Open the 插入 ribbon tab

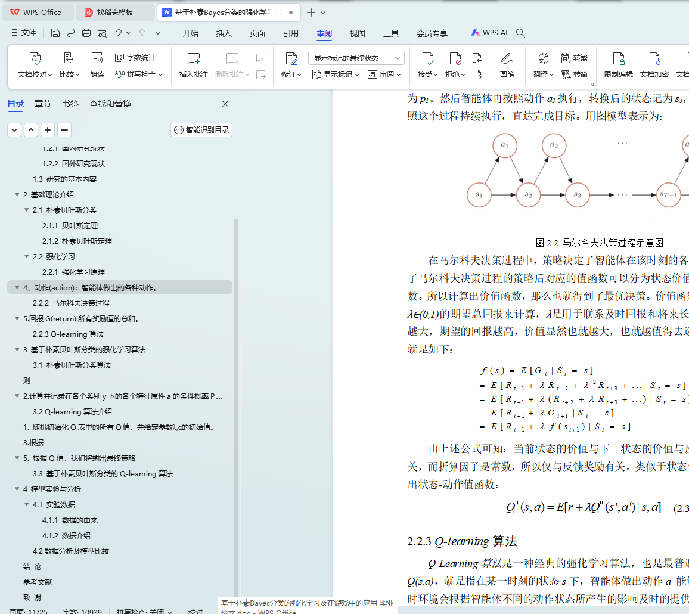tap(224, 33)
